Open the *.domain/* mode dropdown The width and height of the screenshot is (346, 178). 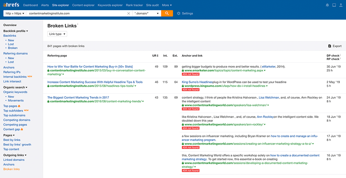tap(147, 13)
